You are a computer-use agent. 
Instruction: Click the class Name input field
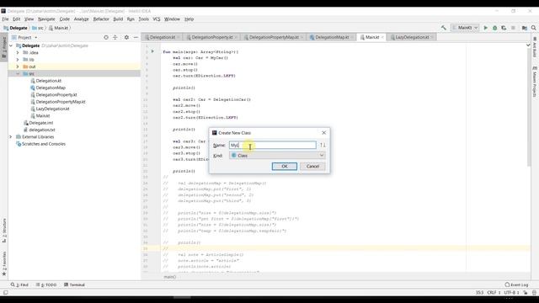[273, 145]
